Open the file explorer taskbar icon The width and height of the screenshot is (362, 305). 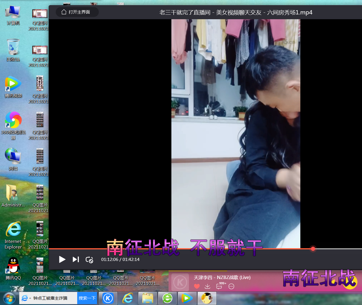148,298
